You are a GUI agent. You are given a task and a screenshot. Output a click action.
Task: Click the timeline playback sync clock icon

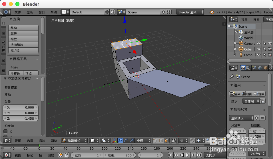point(61,155)
